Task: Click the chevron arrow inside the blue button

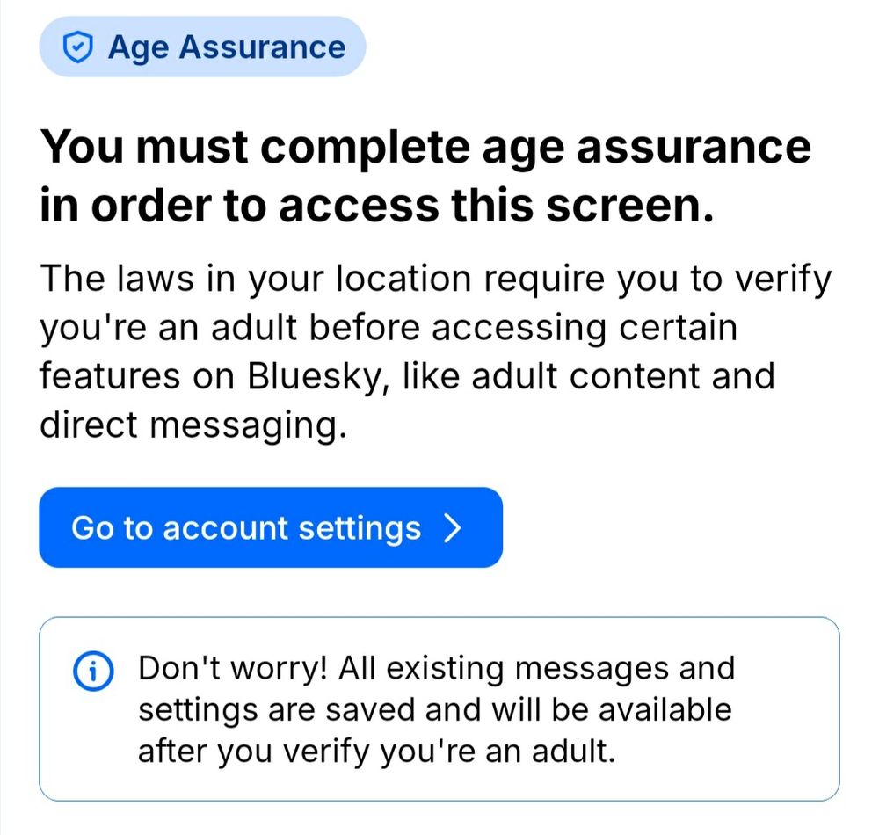Action: 453,528
